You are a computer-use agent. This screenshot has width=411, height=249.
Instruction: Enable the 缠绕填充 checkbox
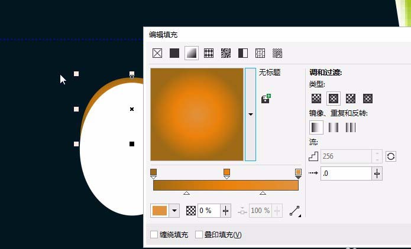click(154, 235)
